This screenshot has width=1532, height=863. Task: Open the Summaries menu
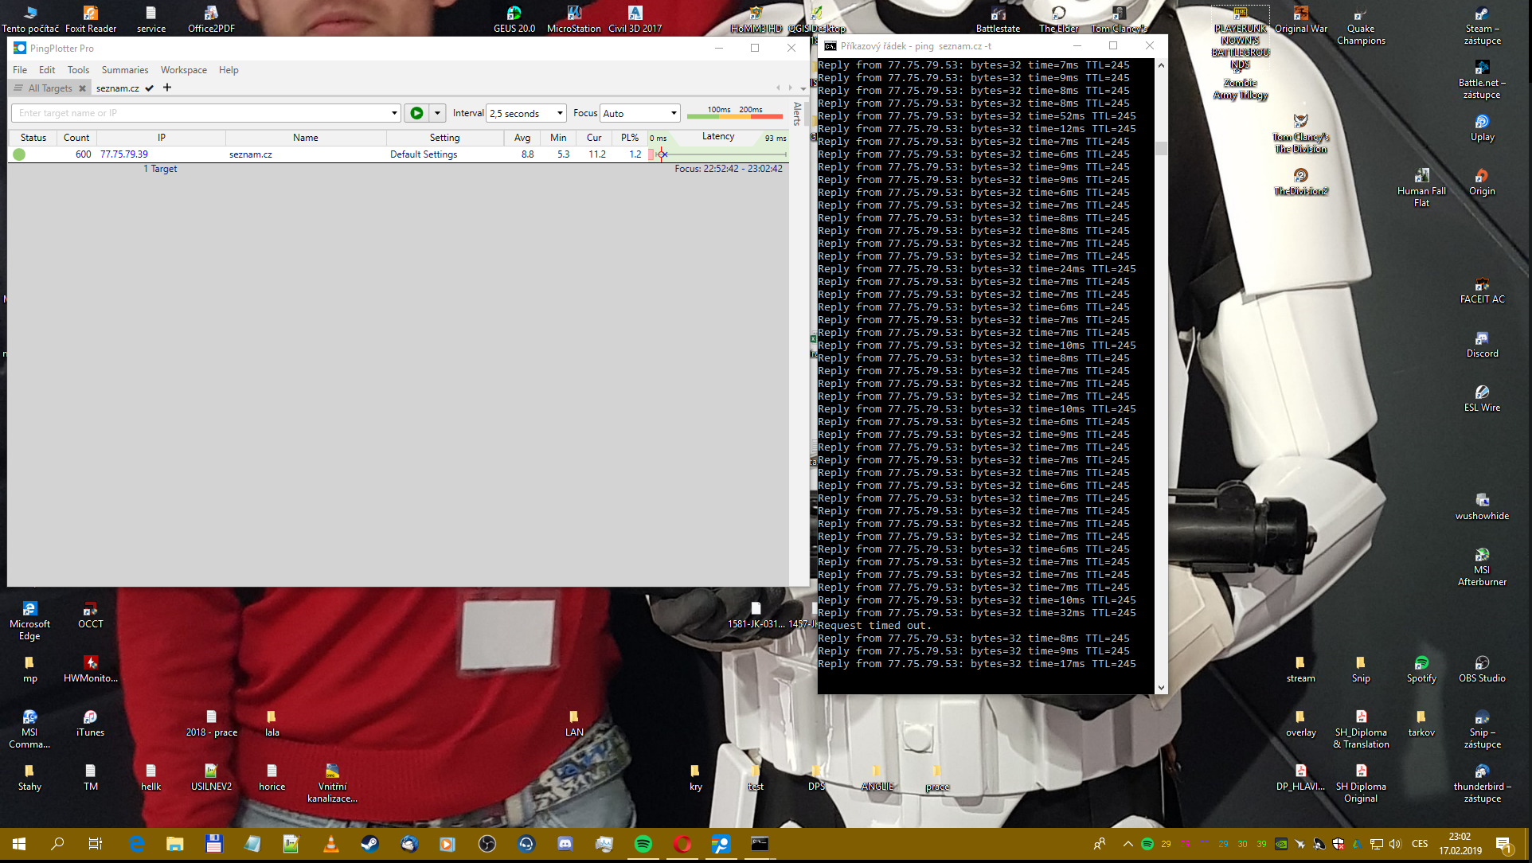124,70
